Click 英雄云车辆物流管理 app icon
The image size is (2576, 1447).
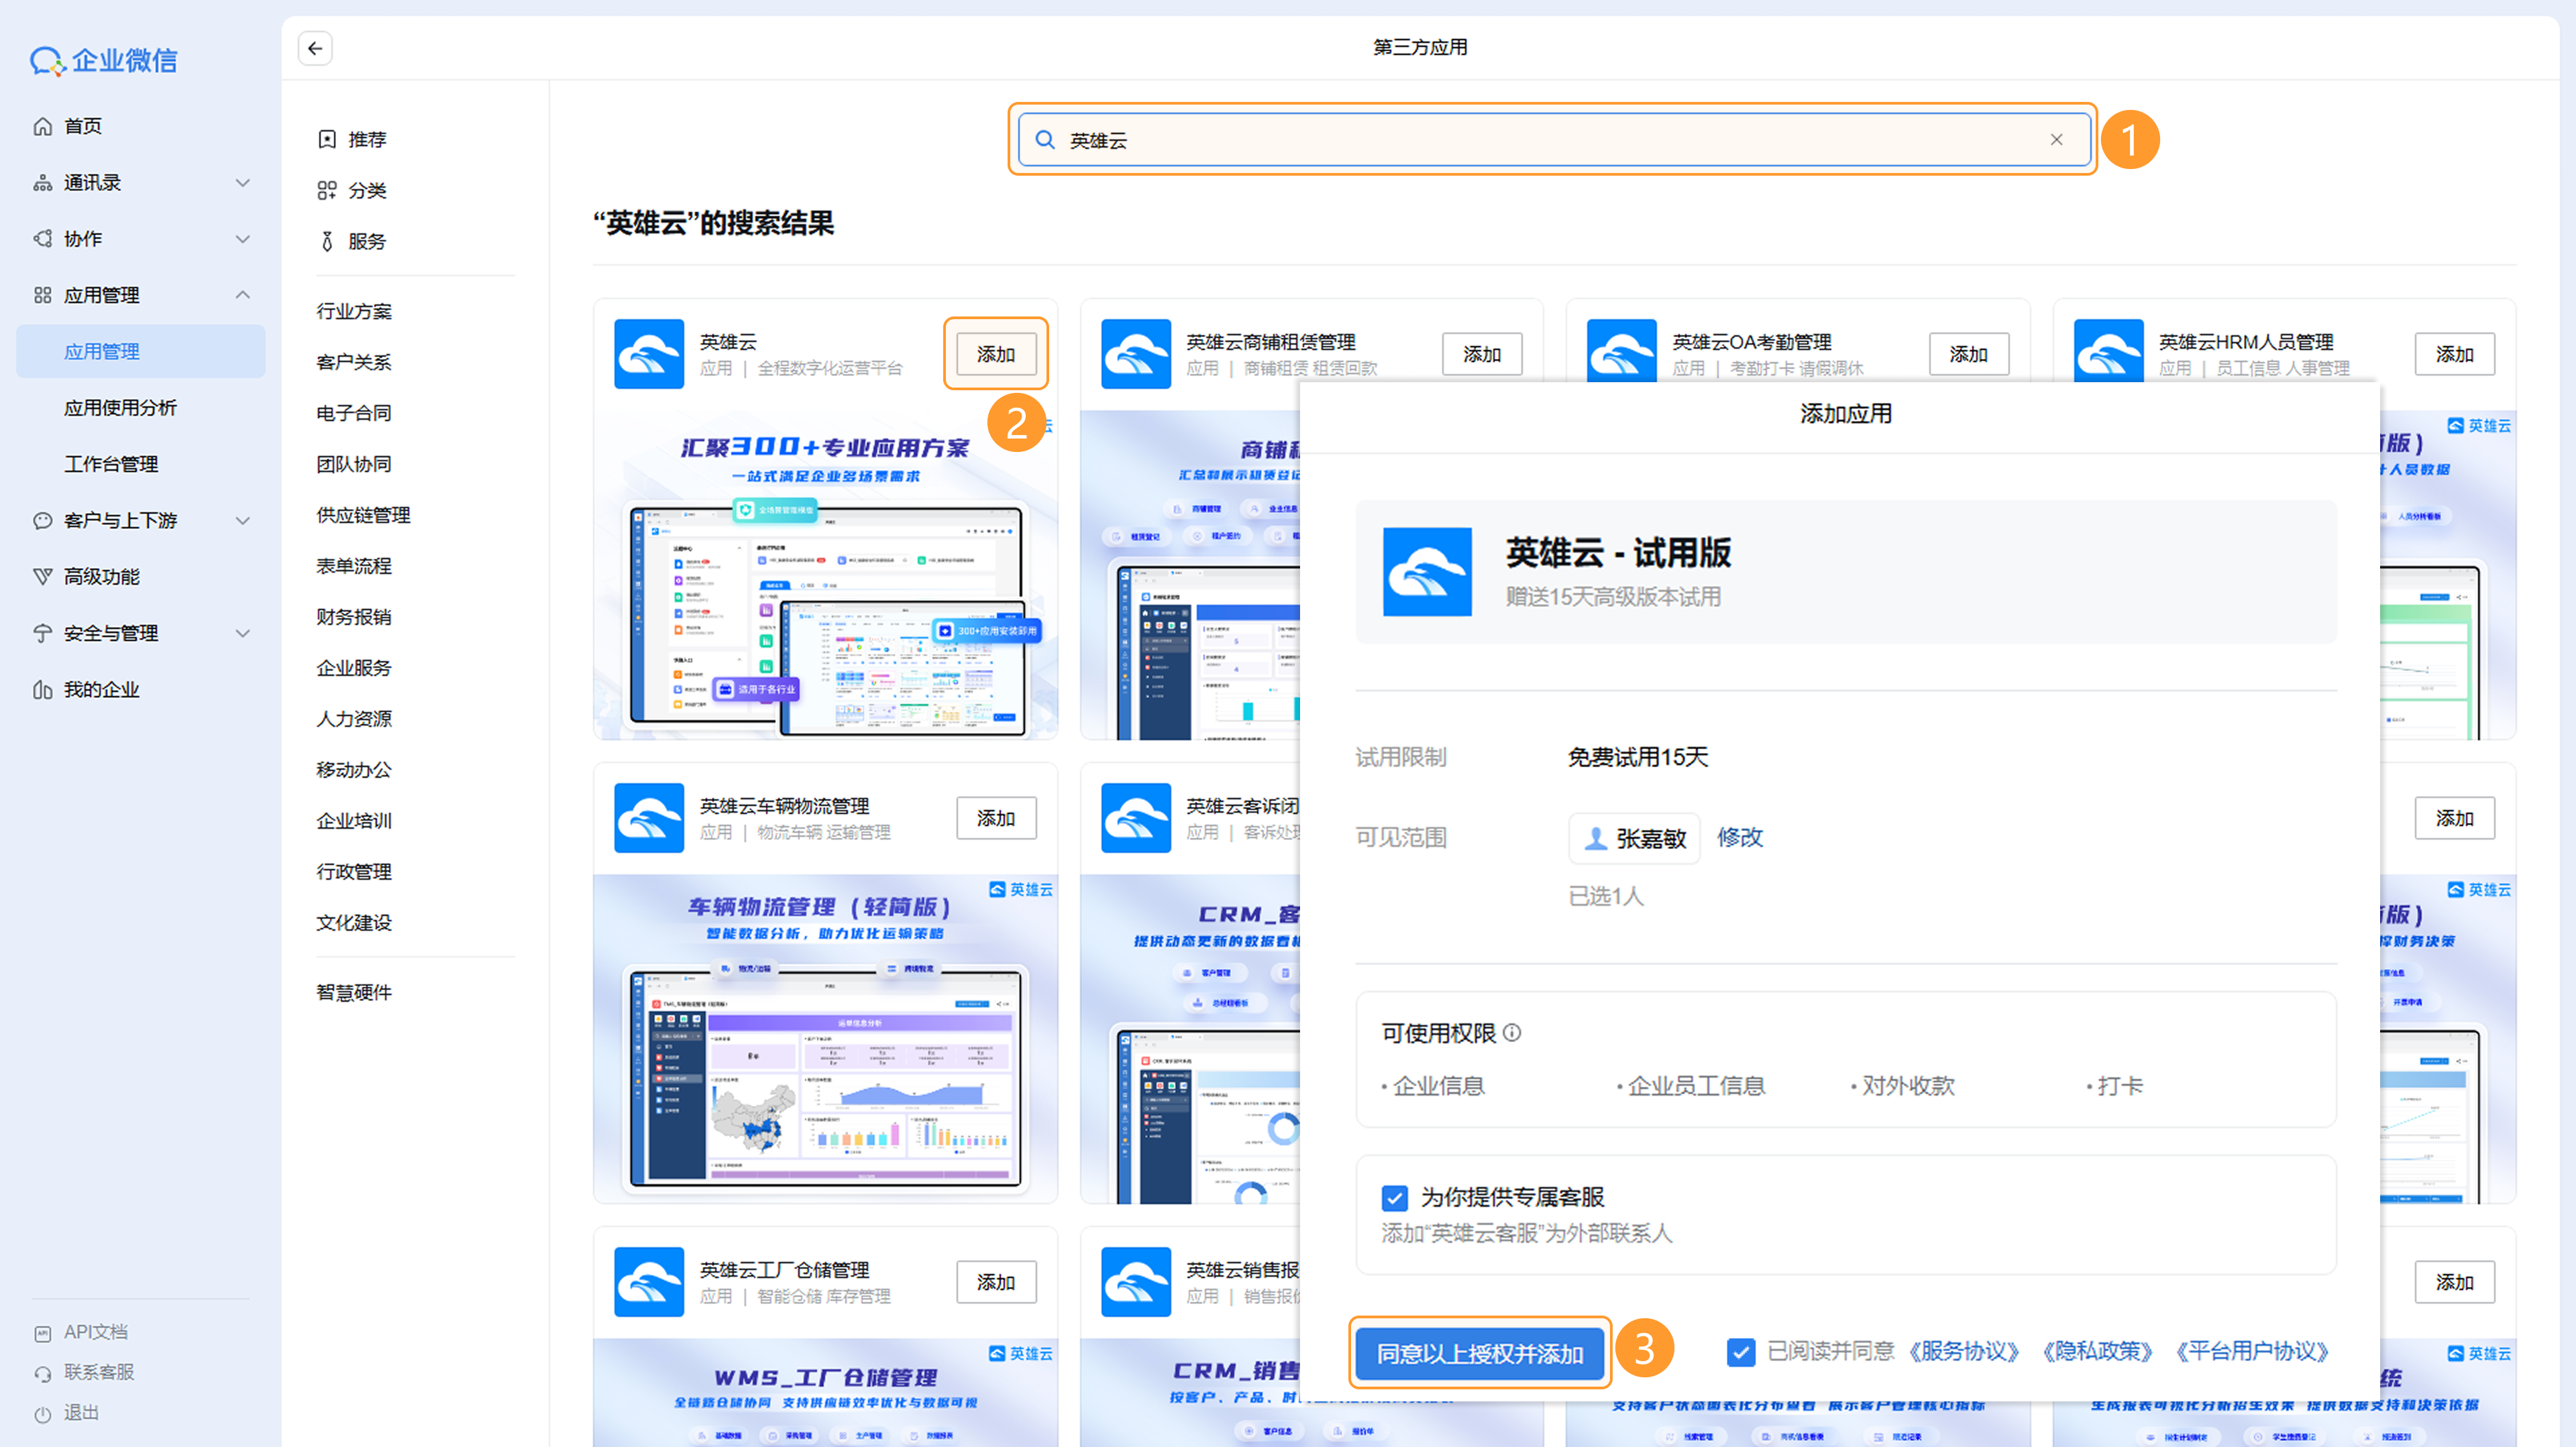[649, 819]
